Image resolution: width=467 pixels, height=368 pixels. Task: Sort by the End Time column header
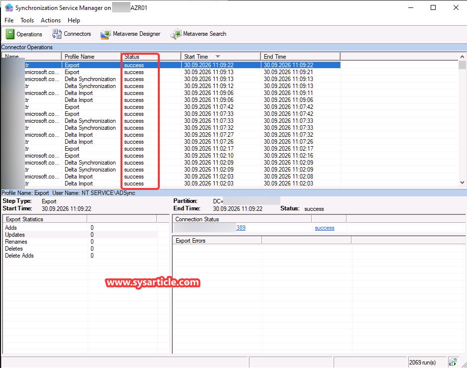click(301, 56)
